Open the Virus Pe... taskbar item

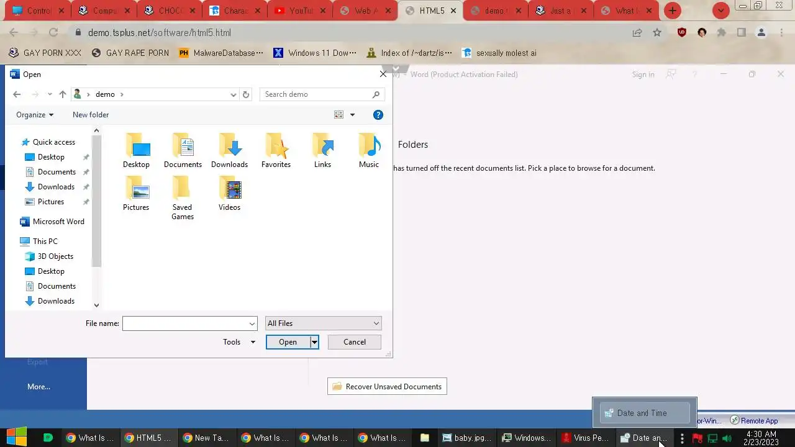click(x=584, y=438)
